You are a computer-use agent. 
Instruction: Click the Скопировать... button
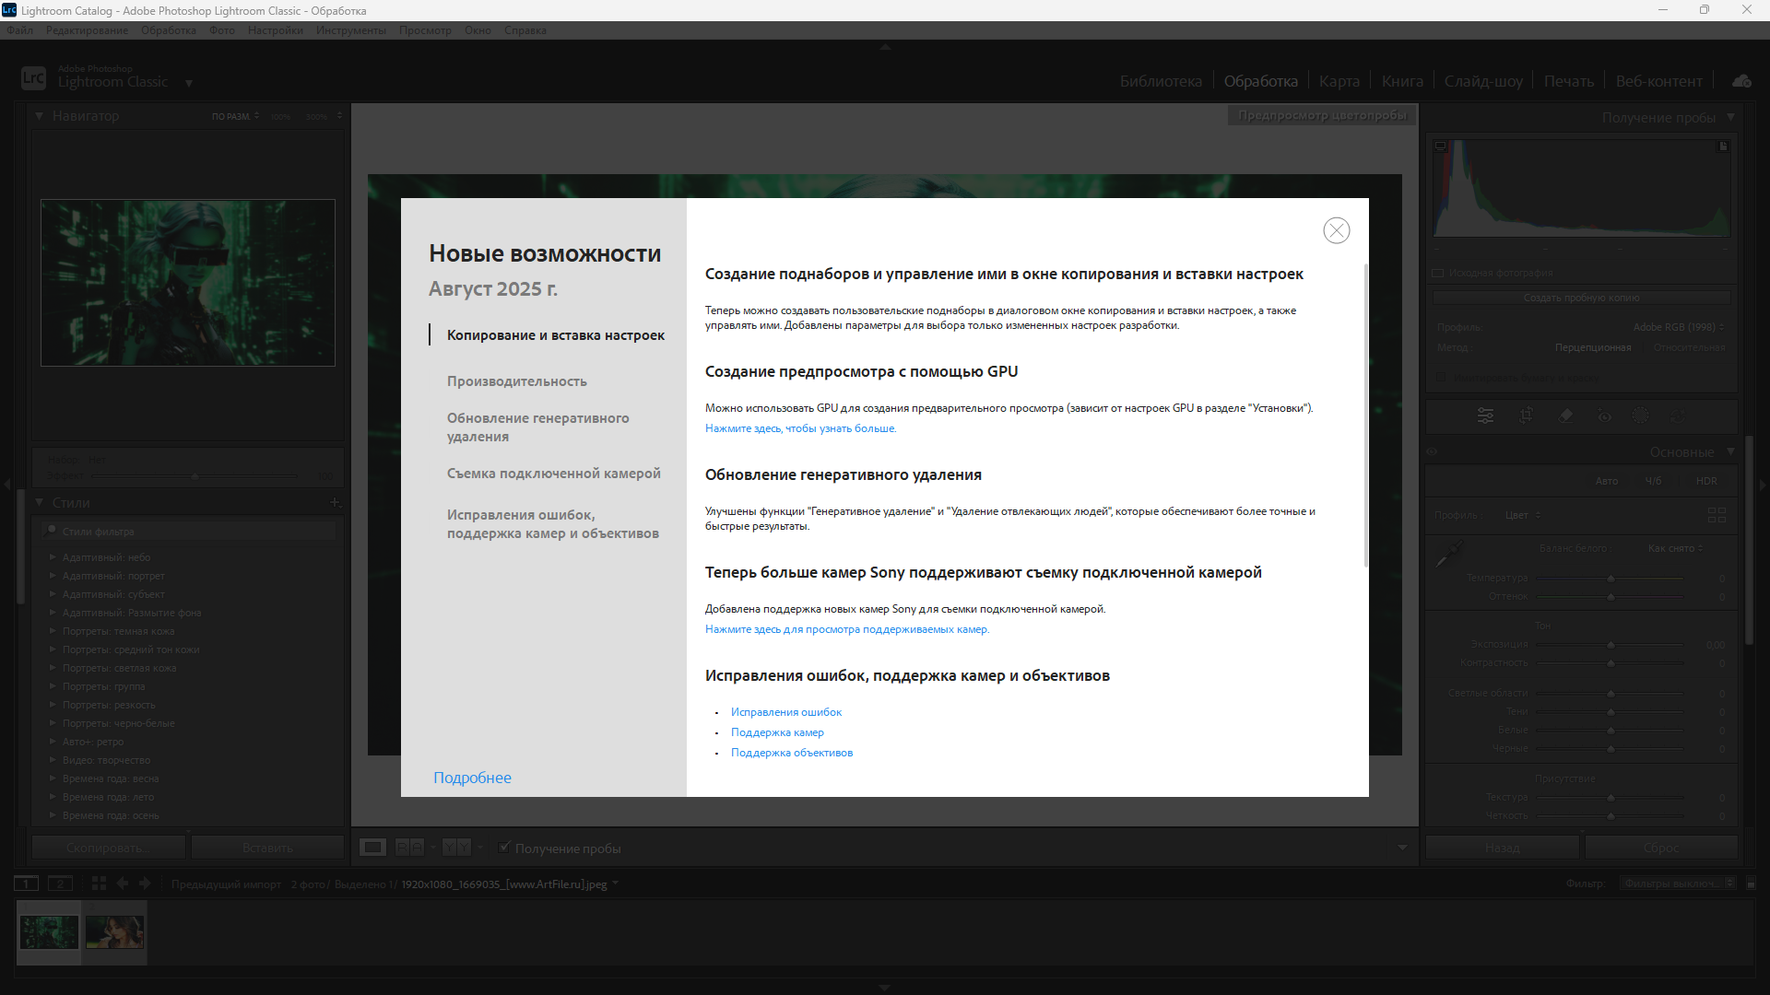point(109,848)
